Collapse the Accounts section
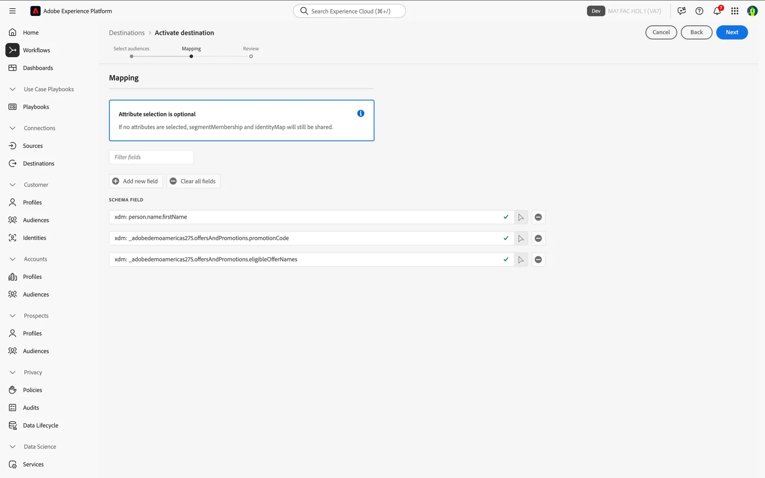The image size is (765, 478). (12, 259)
